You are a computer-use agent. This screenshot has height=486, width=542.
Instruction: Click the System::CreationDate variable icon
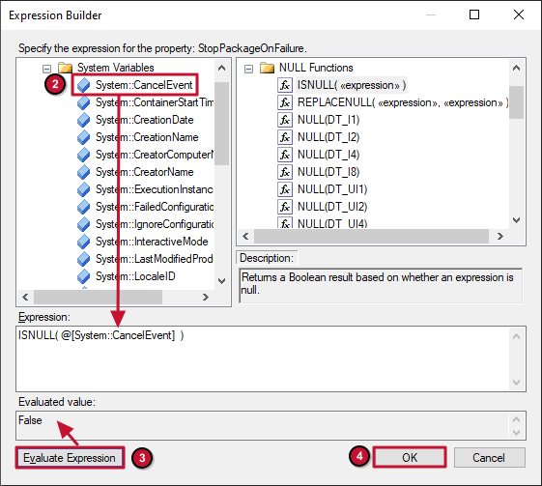click(84, 120)
